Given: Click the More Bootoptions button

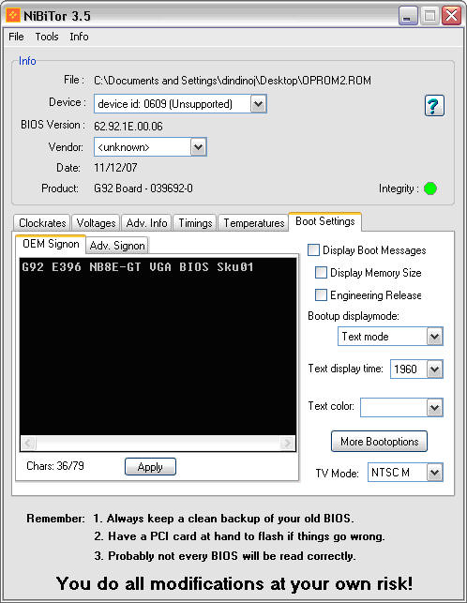Looking at the screenshot, I should point(379,441).
